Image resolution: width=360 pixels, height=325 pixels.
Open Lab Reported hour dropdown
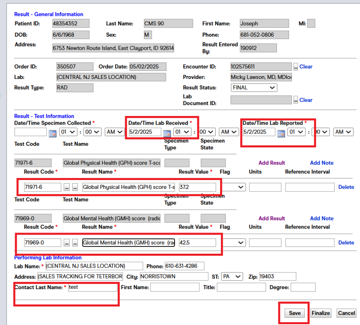296,132
